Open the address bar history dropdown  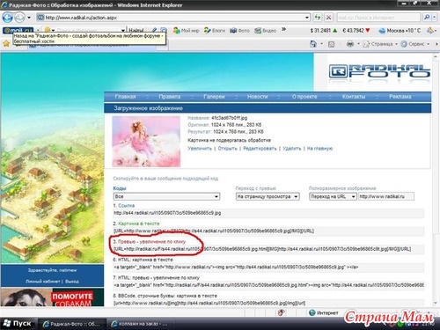[307, 18]
